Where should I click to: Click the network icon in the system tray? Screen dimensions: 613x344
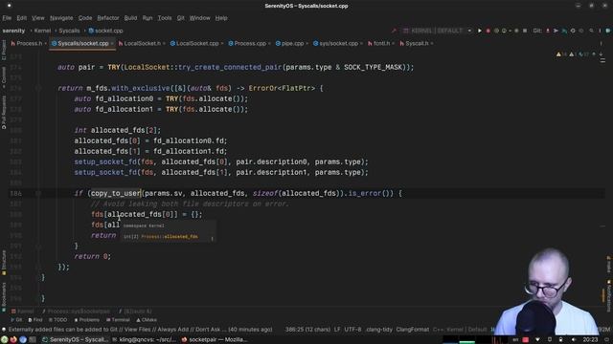(537, 340)
